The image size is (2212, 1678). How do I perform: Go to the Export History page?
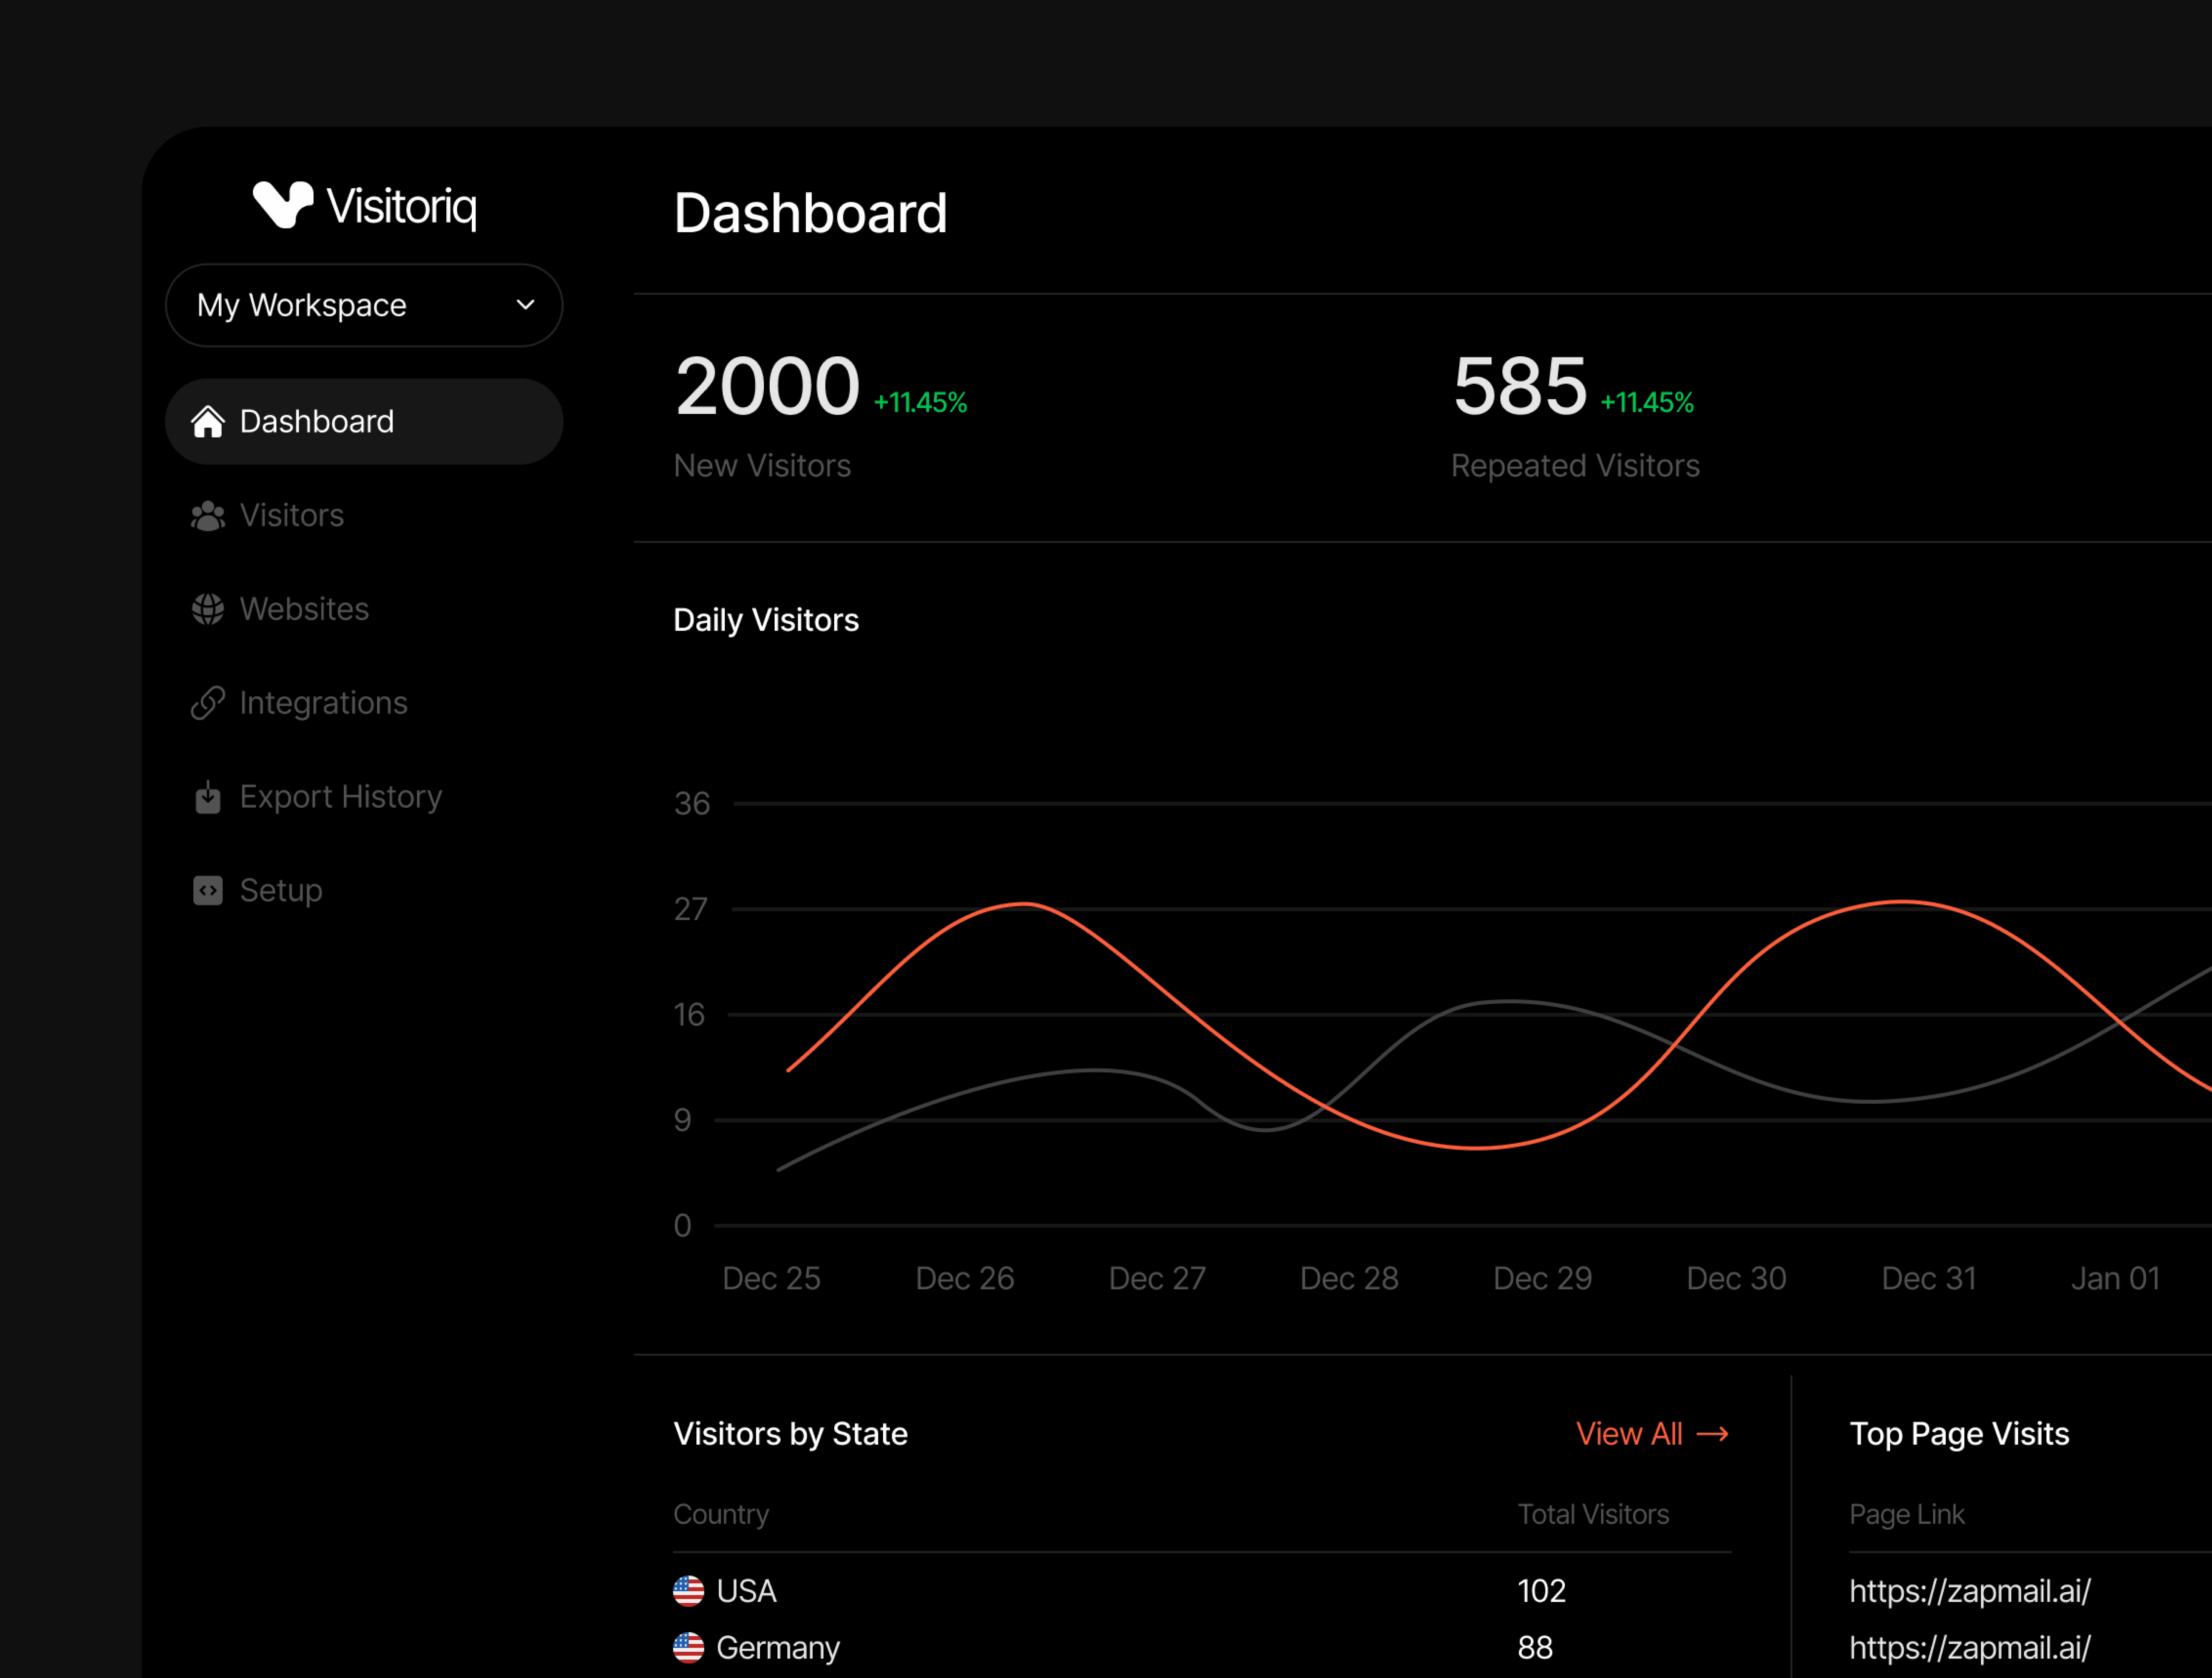tap(340, 797)
